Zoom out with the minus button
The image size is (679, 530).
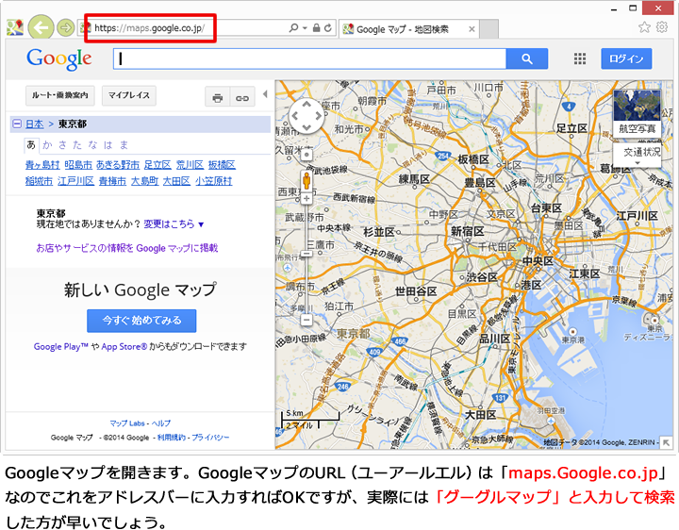[x=306, y=320]
